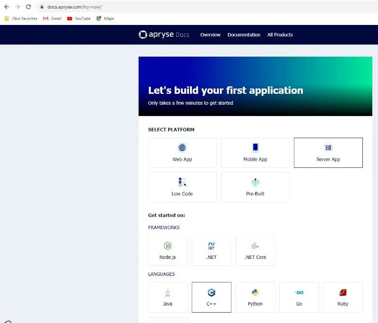
Task: Select the Pre-Built platform card
Action: 255,187
